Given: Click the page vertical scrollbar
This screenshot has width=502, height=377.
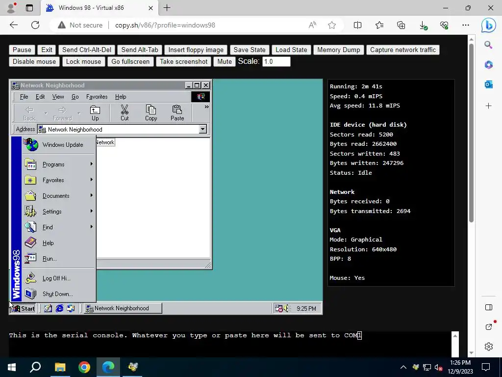Looking at the screenshot, I should (471, 133).
